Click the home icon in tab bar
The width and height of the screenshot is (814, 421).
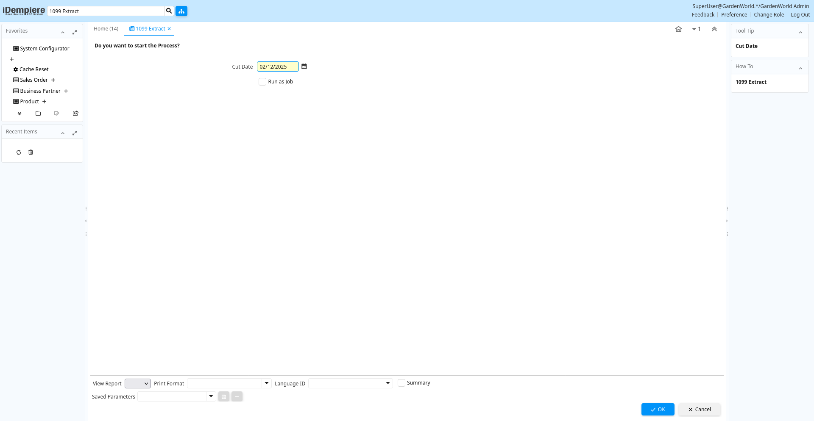[678, 29]
